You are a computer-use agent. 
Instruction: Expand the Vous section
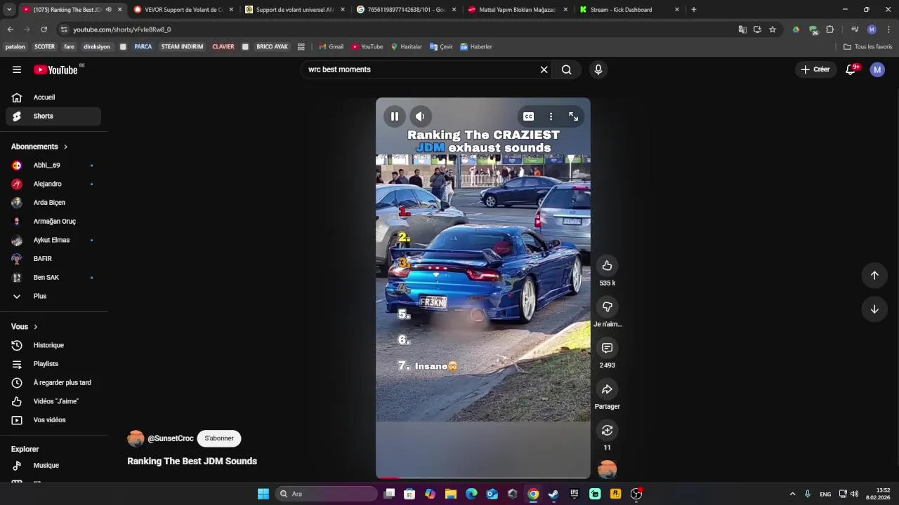[x=25, y=327]
